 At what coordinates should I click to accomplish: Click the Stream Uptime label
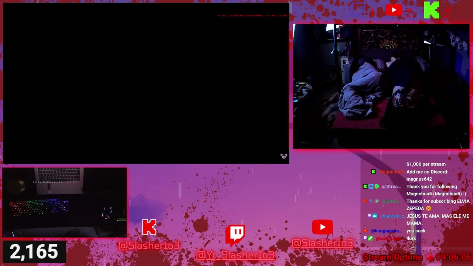(392, 257)
